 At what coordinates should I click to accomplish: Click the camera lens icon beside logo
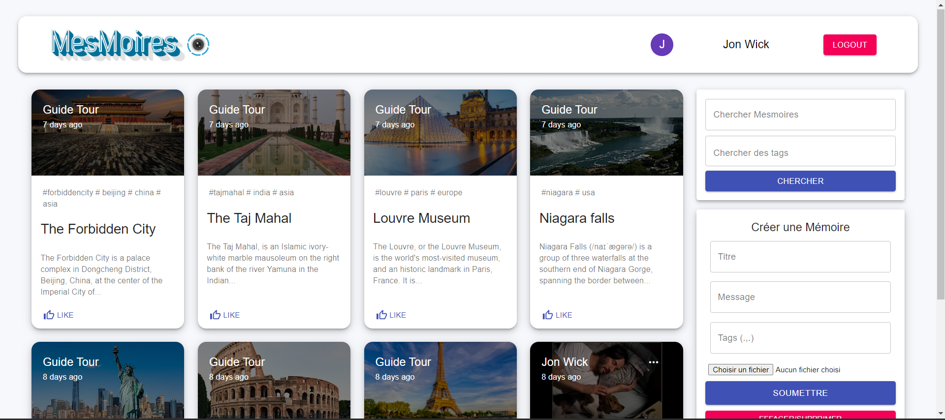pos(198,45)
